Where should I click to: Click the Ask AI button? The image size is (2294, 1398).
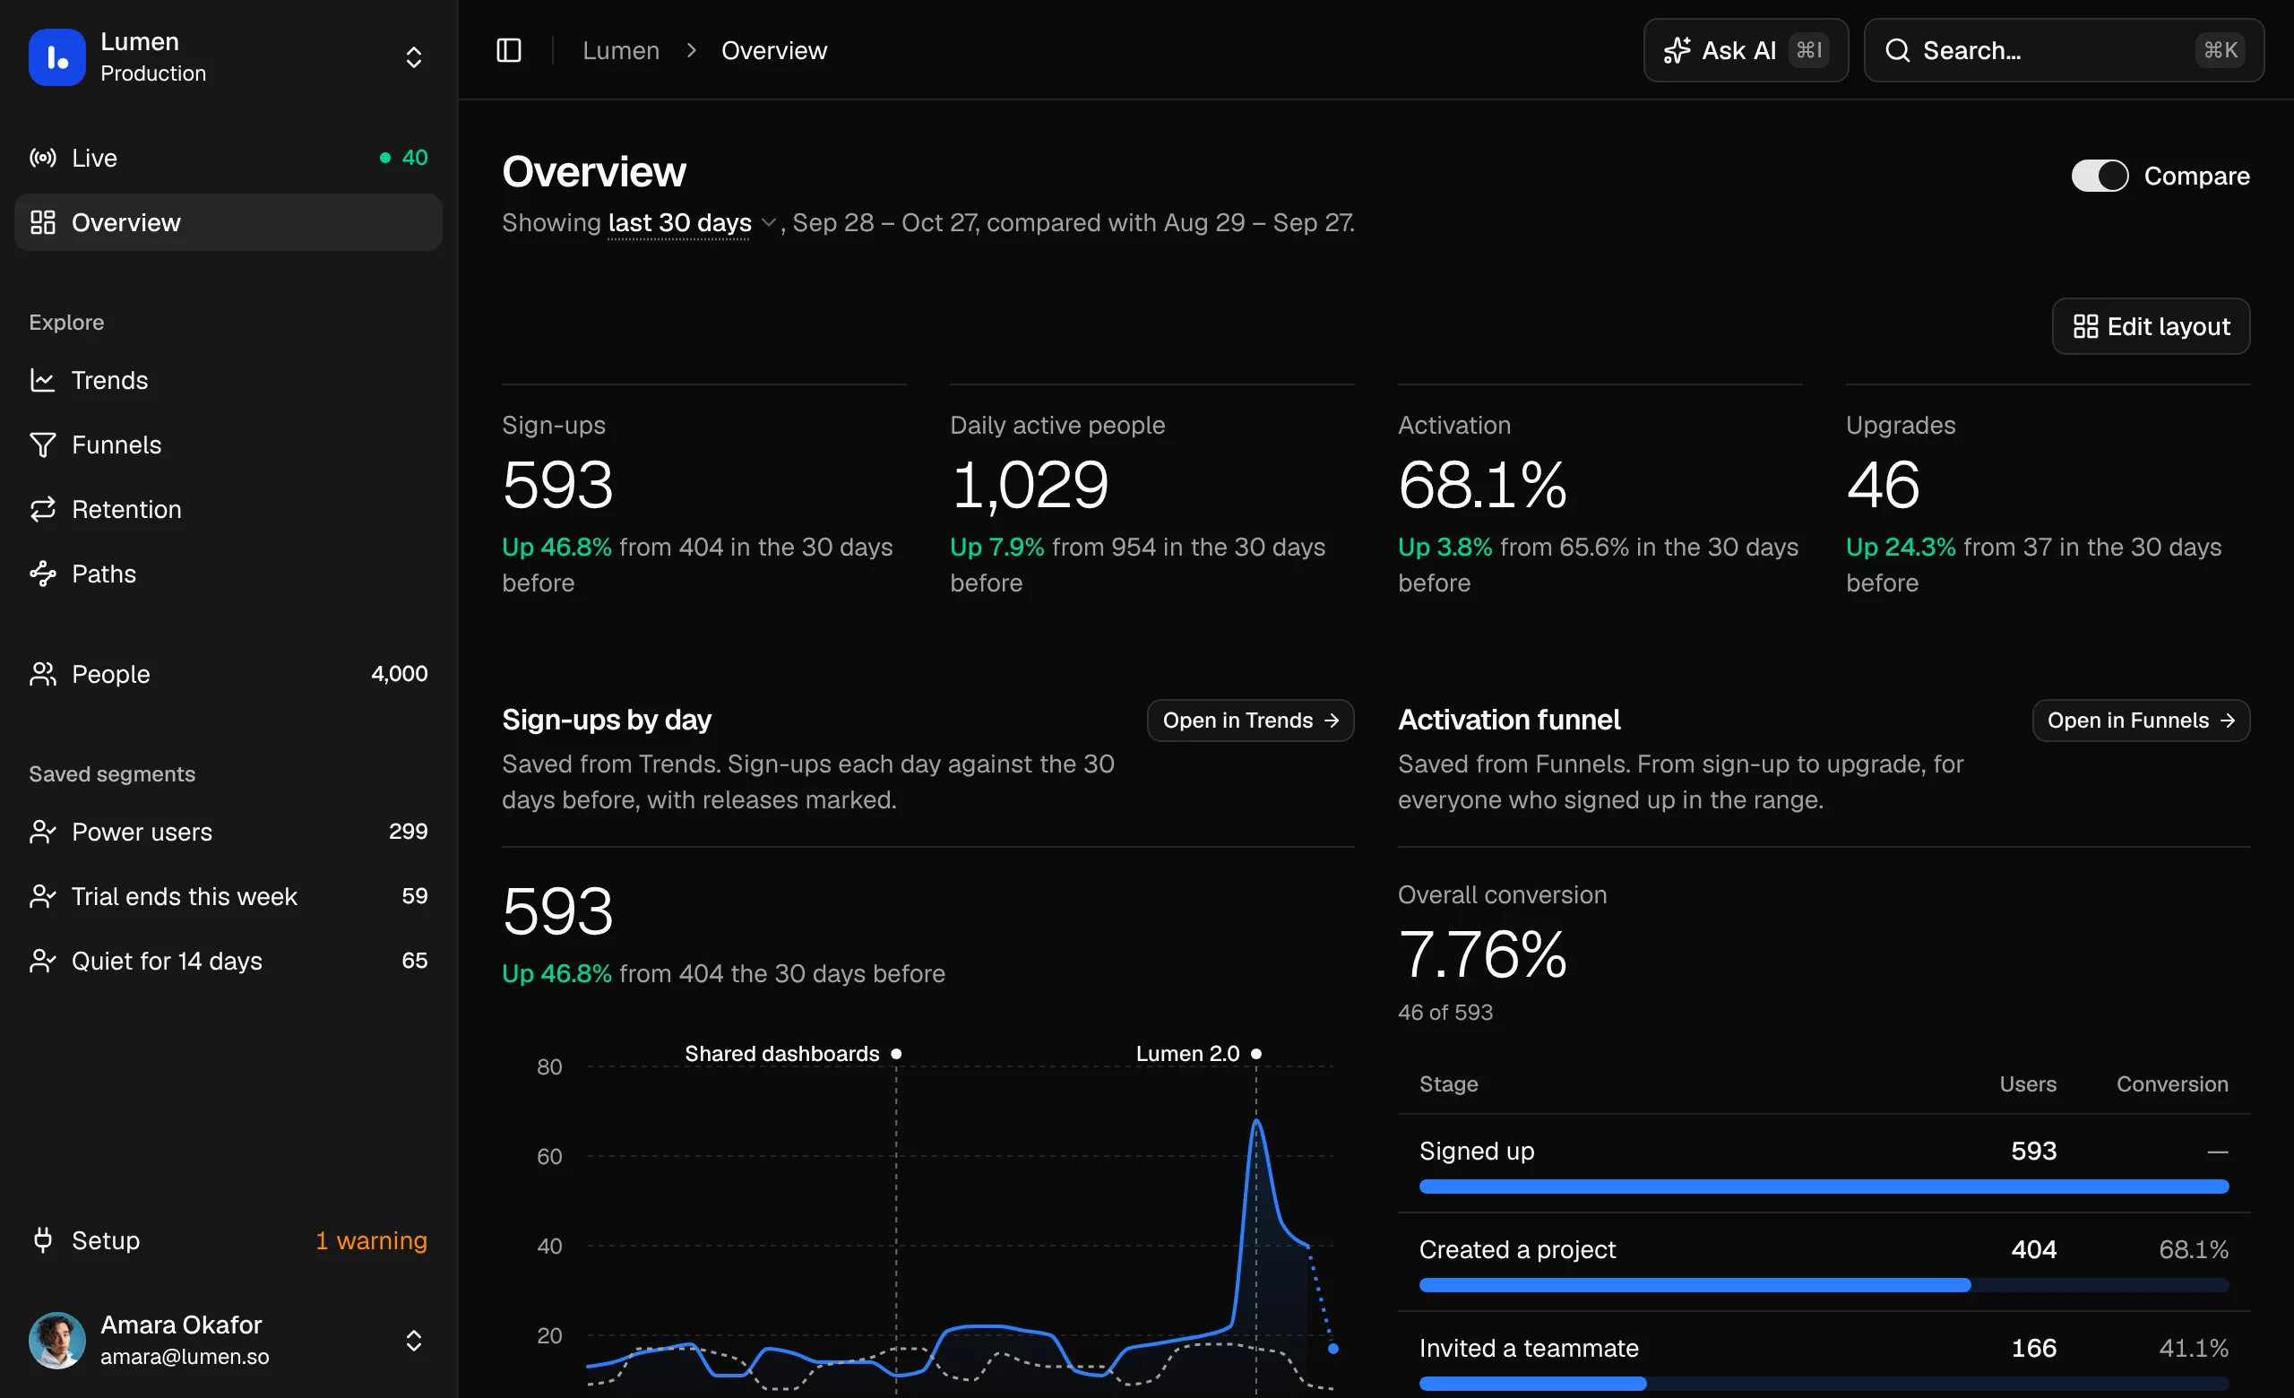[1746, 50]
